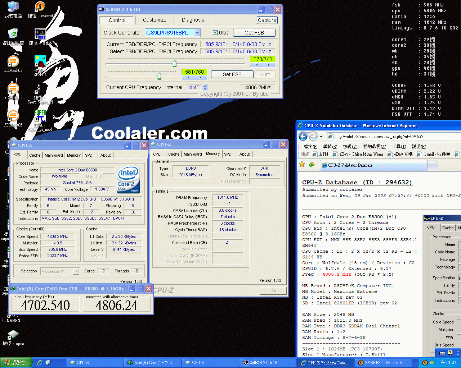Switch to the Diagnosis tab in SetFSB
Screen dimensions: 461x368
point(193,20)
